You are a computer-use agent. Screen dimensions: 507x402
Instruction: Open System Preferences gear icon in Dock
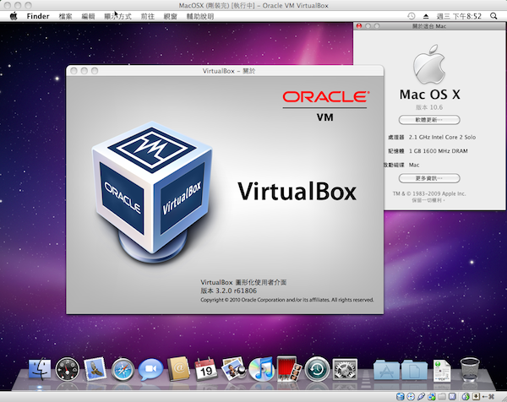coord(345,369)
